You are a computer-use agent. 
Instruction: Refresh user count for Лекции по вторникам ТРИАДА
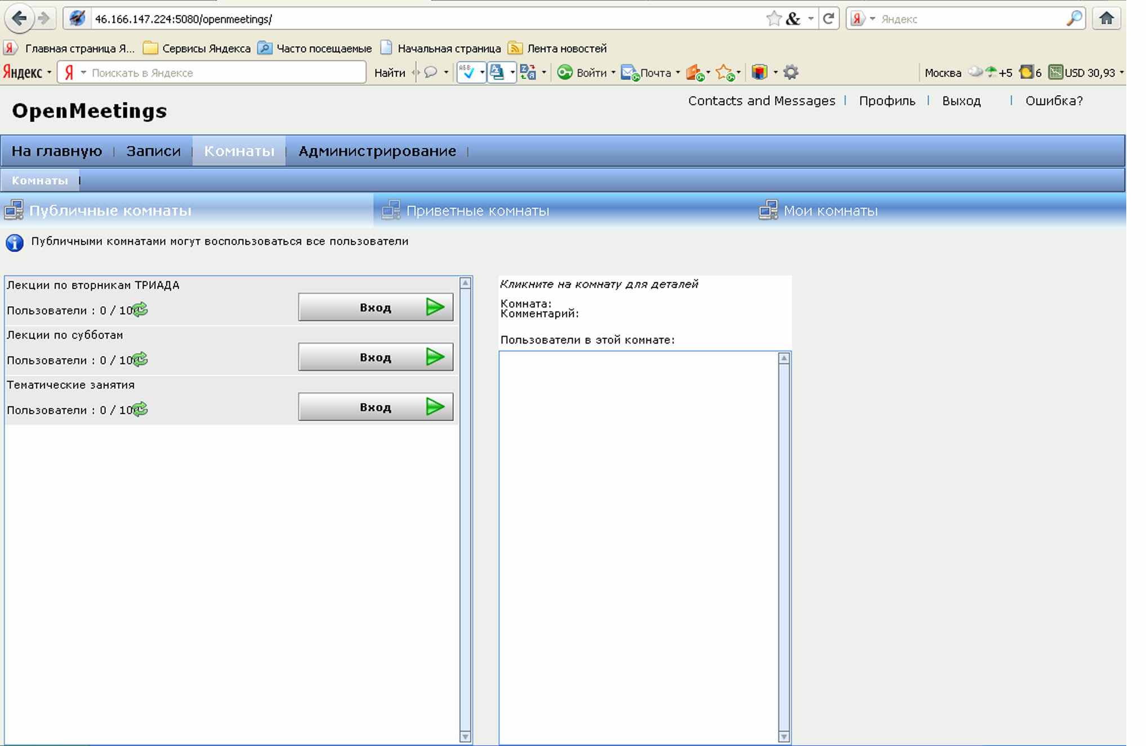click(x=140, y=309)
